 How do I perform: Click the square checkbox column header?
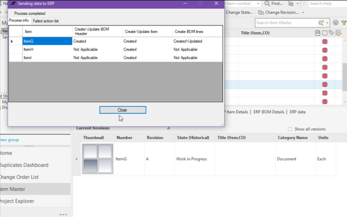(x=325, y=33)
